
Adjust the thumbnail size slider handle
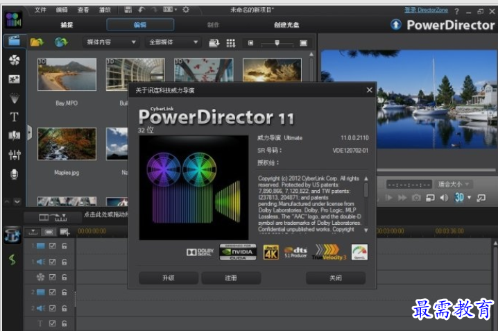tap(277, 43)
